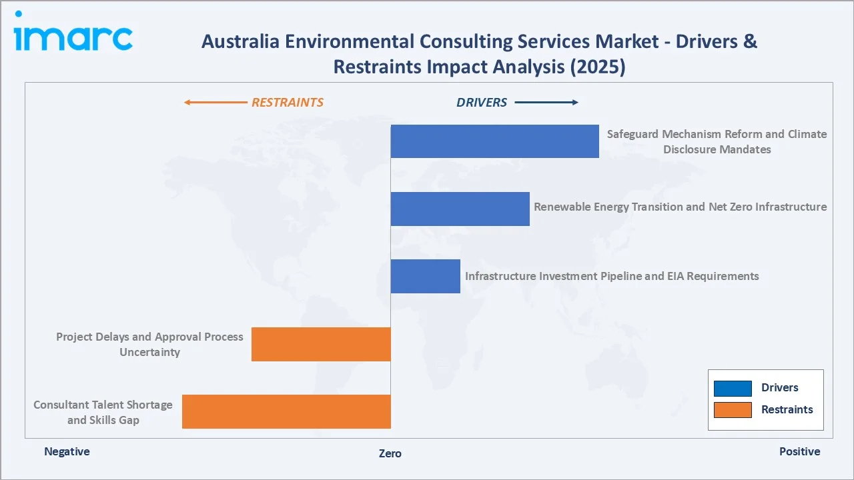Select the Project Delays orange bar

click(321, 344)
